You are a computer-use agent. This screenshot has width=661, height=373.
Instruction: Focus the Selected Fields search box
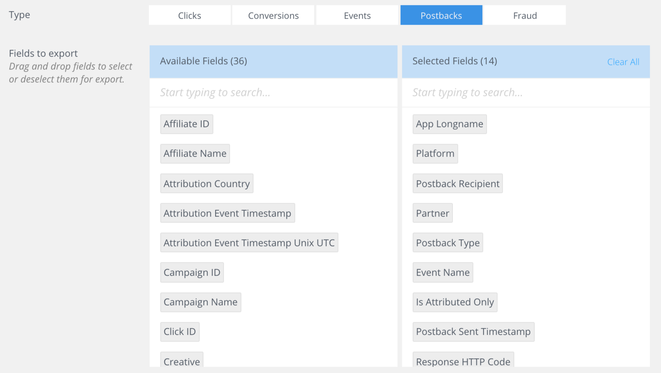(x=525, y=92)
